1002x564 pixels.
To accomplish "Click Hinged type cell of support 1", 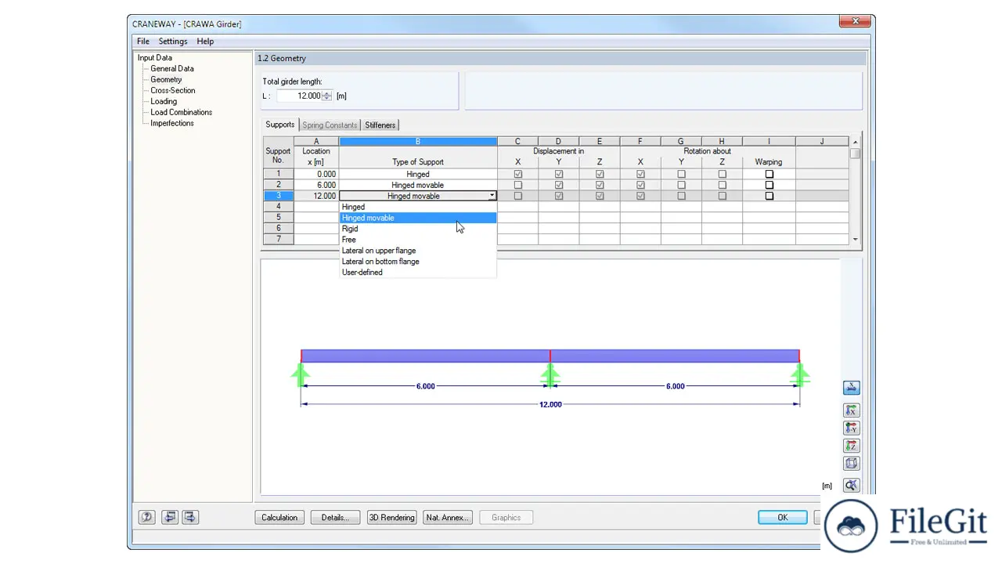I will pyautogui.click(x=418, y=174).
